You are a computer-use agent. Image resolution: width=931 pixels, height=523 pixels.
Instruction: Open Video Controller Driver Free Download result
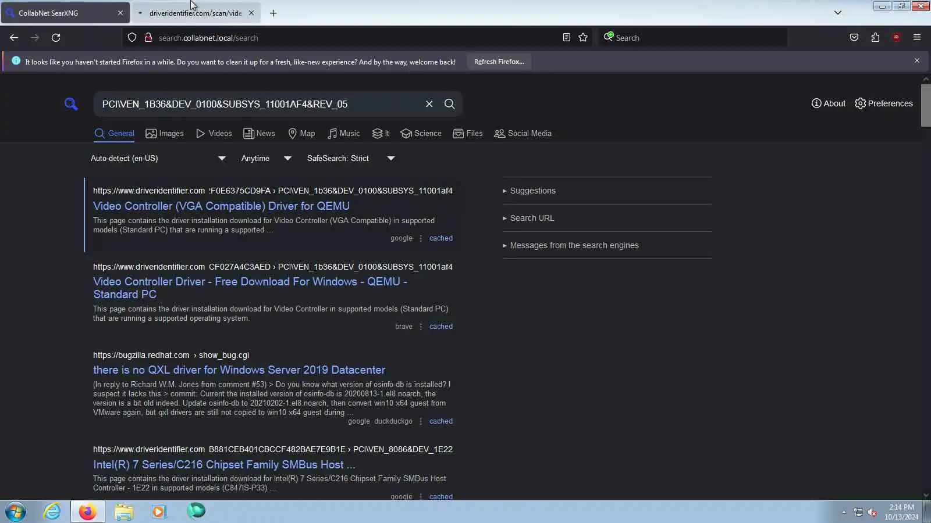[x=250, y=288]
